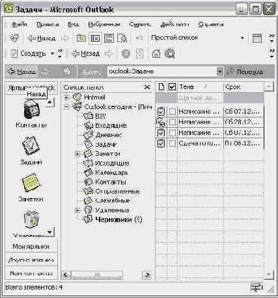Screen dimensions: 278x298
Task: Open the Вид menu
Action: (73, 24)
